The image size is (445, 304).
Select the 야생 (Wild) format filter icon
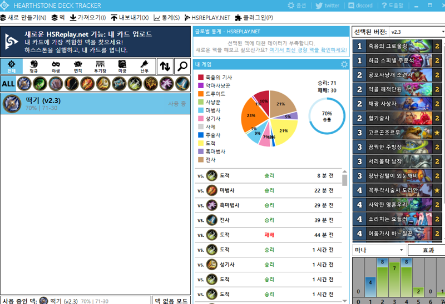[x=56, y=67]
